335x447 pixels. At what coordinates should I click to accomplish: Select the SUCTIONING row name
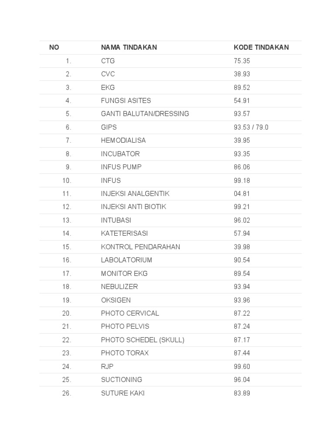coord(121,380)
